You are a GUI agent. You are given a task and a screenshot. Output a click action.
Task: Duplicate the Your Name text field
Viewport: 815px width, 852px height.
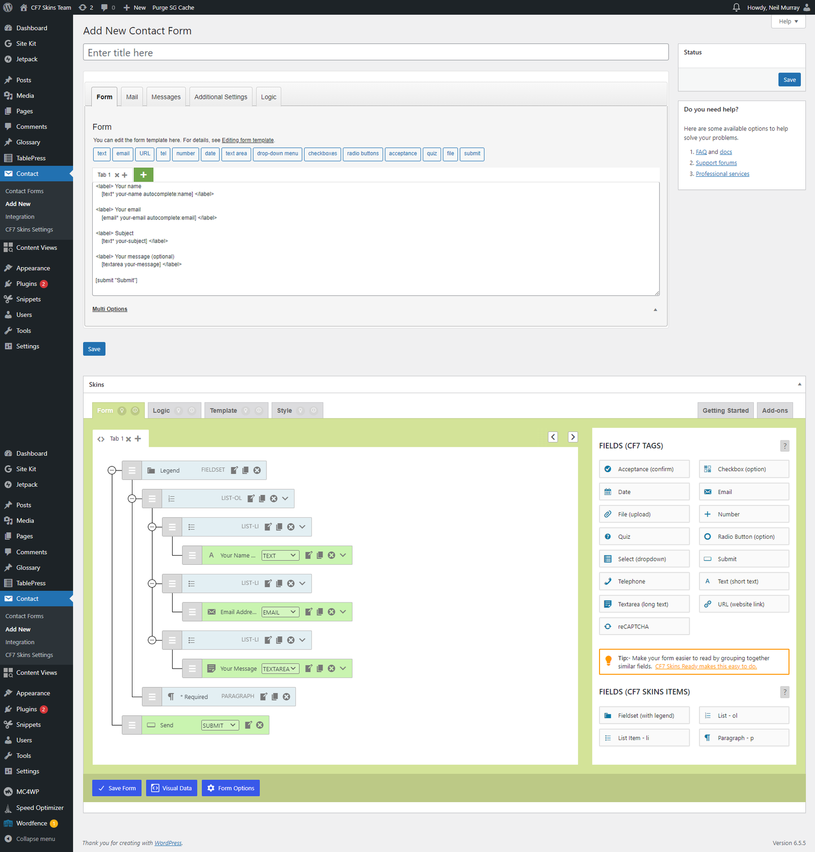point(320,555)
